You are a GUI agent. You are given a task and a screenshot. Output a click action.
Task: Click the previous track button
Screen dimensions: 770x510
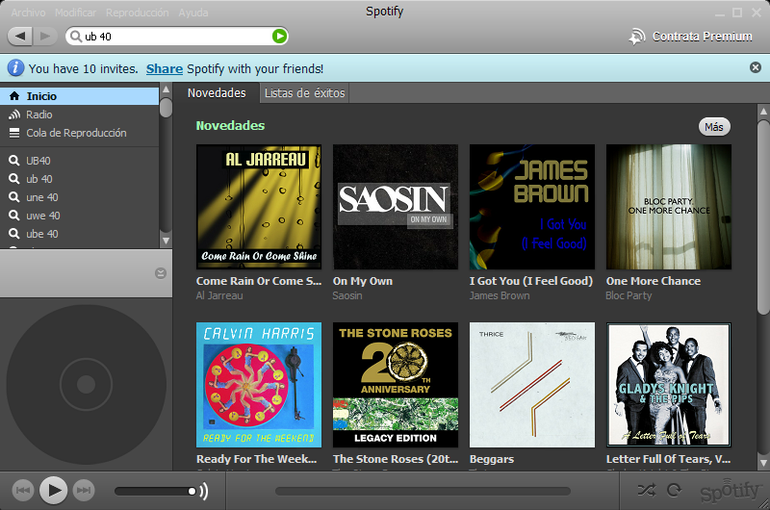point(22,491)
